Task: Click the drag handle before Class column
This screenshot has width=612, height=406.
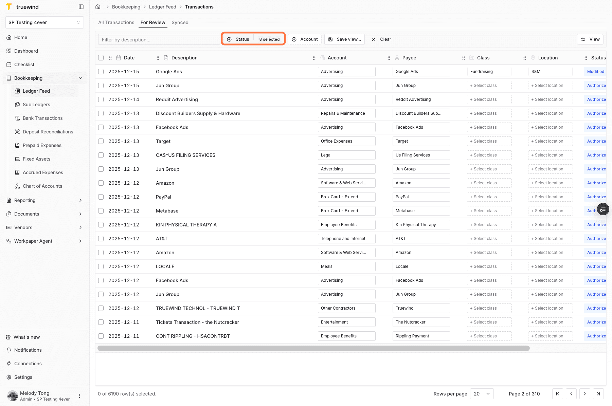Action: pyautogui.click(x=464, y=58)
